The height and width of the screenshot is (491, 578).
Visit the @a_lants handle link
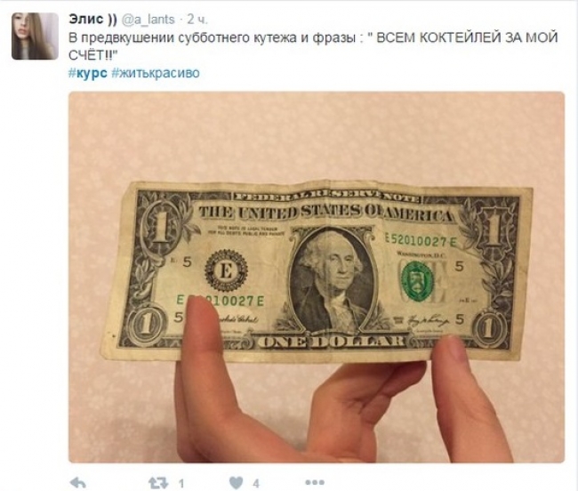click(148, 20)
